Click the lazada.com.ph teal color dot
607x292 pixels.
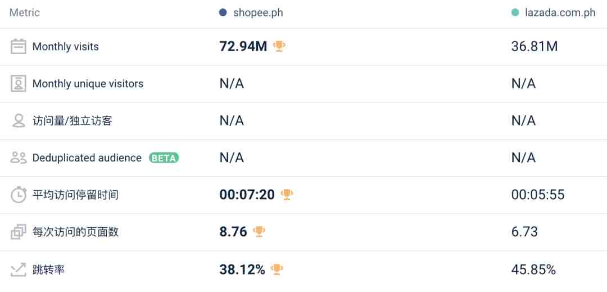coord(515,12)
